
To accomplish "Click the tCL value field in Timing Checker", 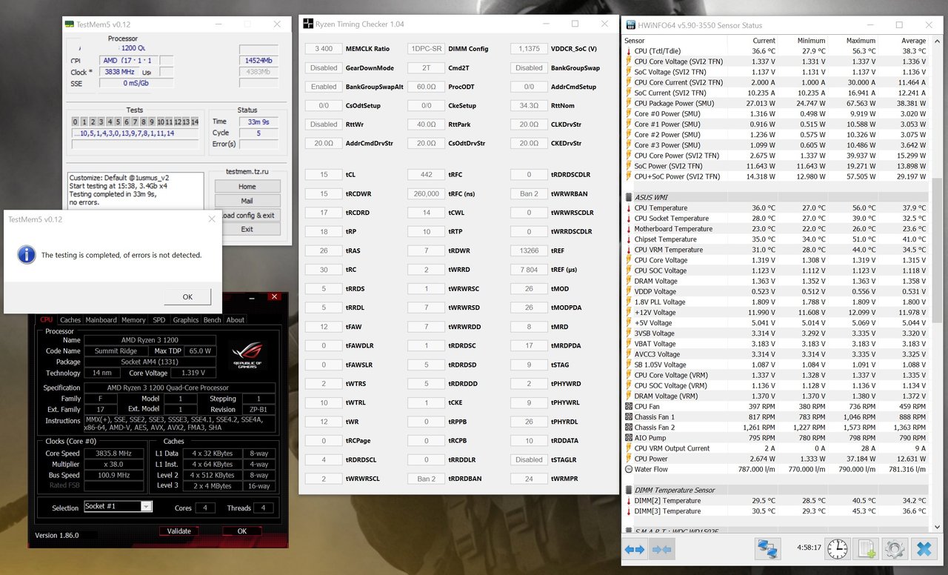I will point(323,174).
